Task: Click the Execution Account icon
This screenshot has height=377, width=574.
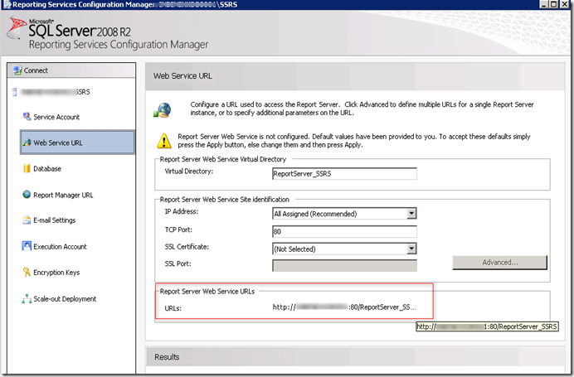Action: [26, 247]
